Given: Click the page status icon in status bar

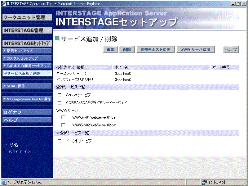Looking at the screenshot, I should pyautogui.click(x=4, y=182).
